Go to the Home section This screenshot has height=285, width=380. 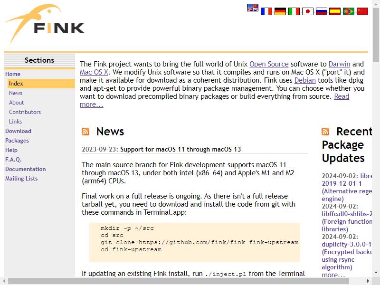[13, 74]
